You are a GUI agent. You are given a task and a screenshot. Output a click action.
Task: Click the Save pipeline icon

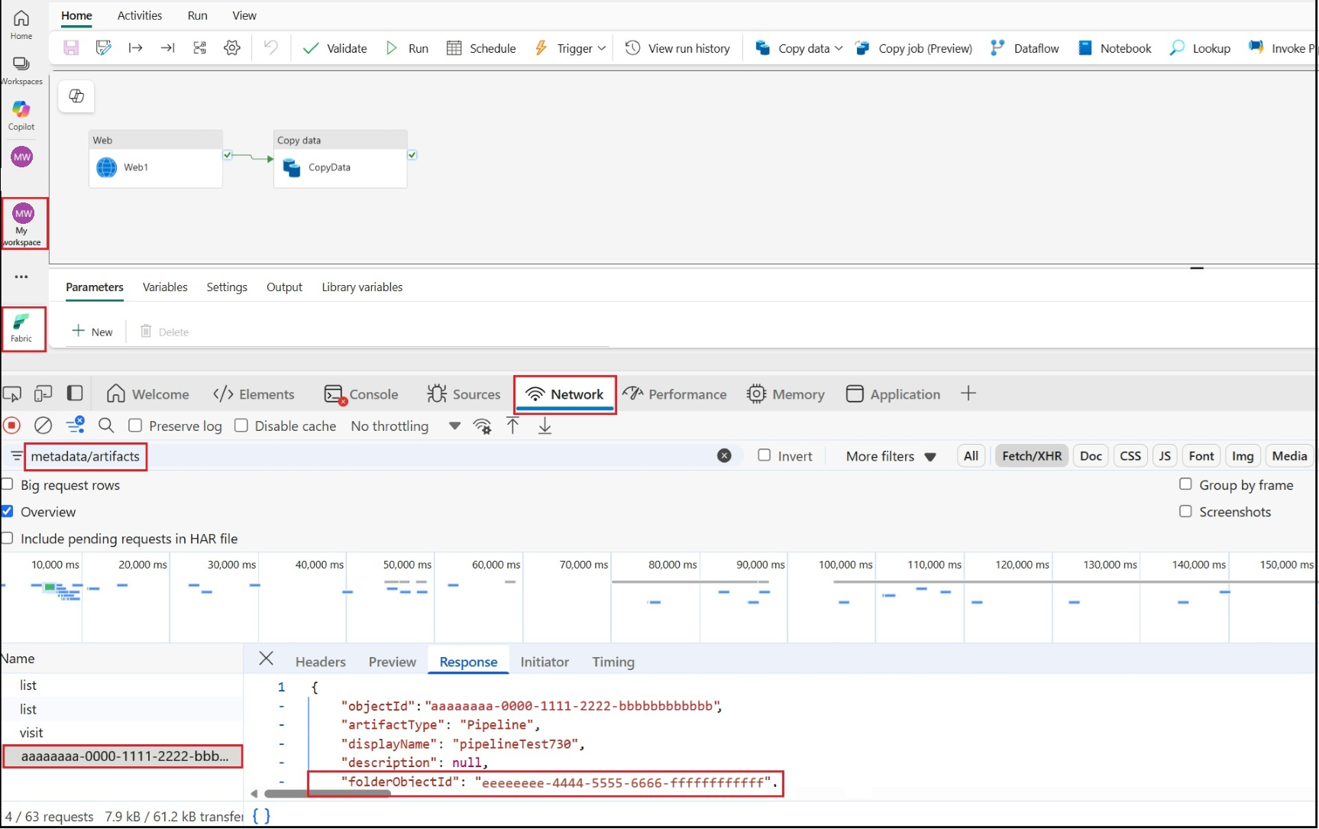coord(71,48)
